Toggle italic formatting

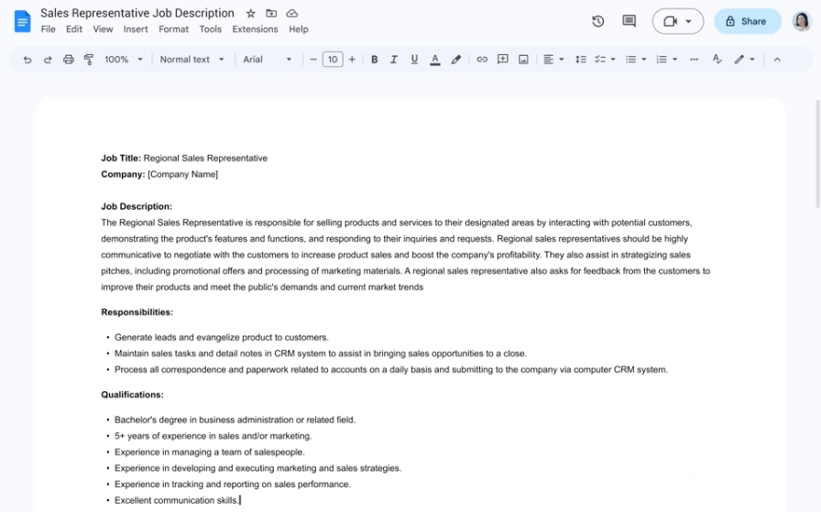(x=394, y=60)
